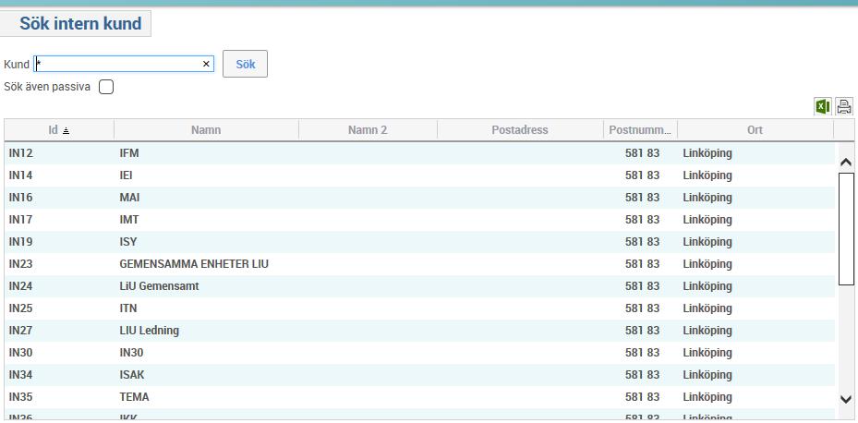Viewport: 858px width, 423px height.
Task: Sort by the Postnummer column header
Action: (x=640, y=130)
